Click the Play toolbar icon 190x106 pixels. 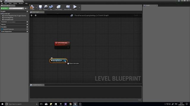coord(75,7)
